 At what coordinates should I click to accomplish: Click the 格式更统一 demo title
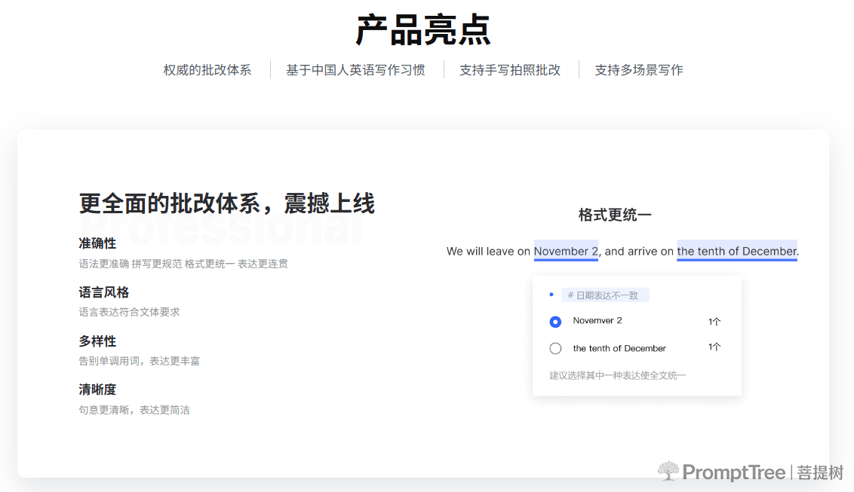click(x=615, y=215)
